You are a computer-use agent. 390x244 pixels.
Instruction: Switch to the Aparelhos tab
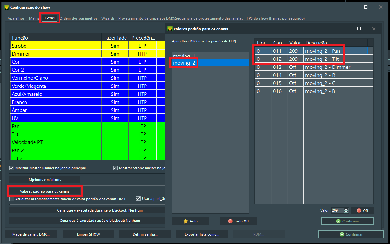[x=16, y=18]
